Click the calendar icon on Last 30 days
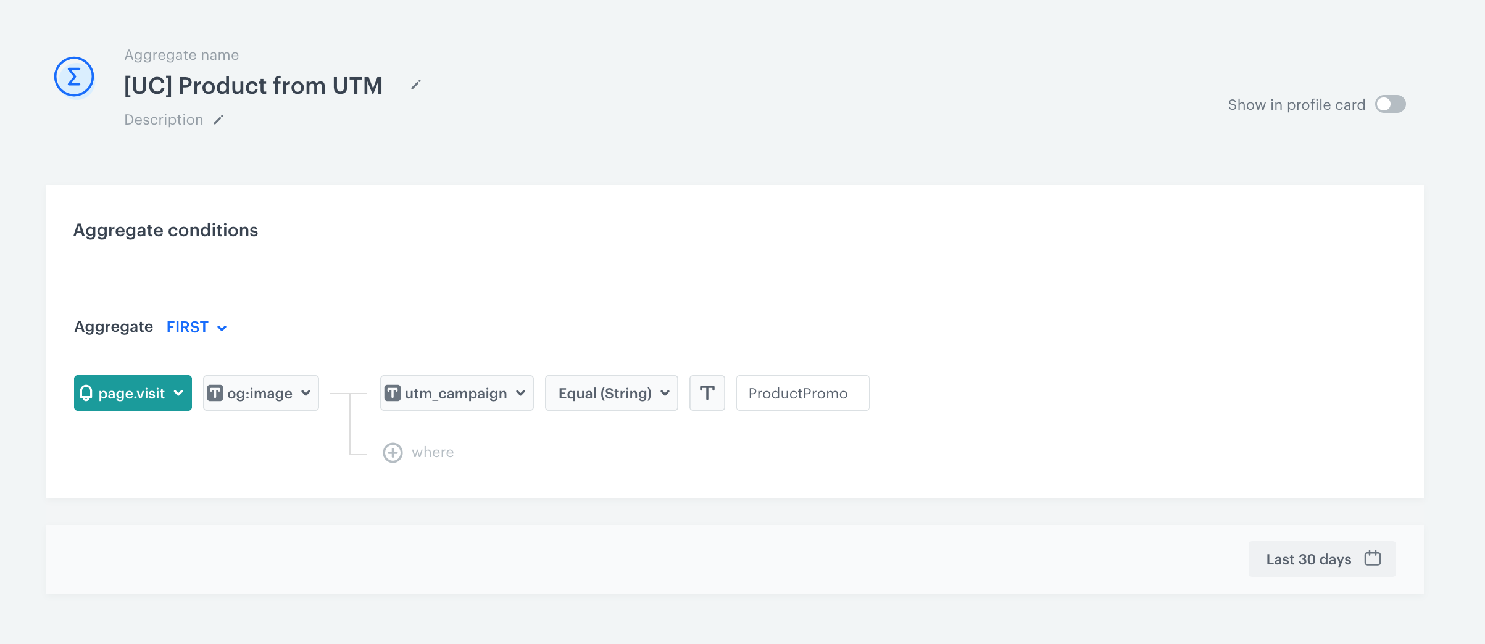The width and height of the screenshot is (1485, 644). (1371, 558)
